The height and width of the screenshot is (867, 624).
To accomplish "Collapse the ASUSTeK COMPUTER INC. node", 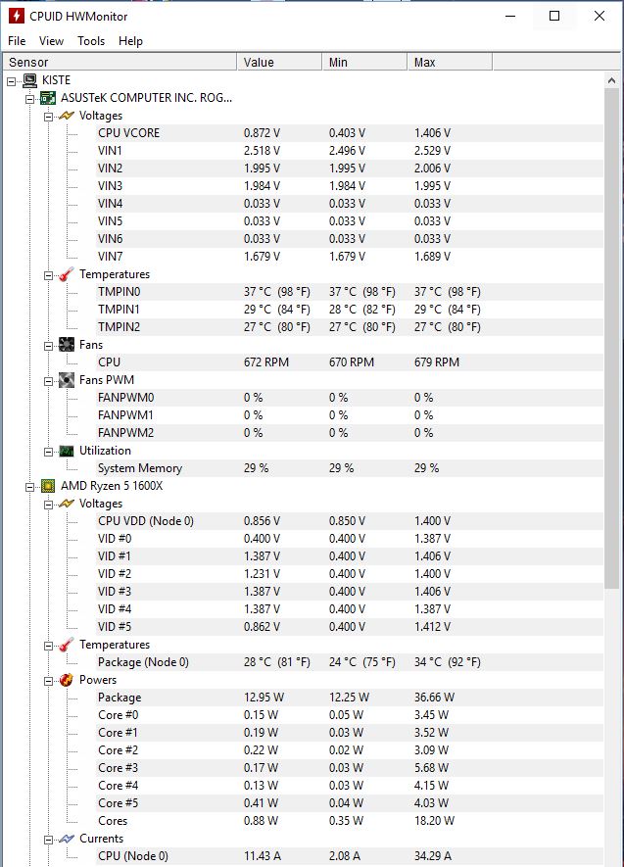I will (29, 100).
